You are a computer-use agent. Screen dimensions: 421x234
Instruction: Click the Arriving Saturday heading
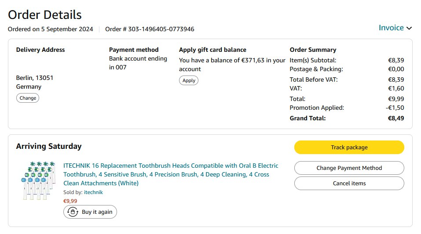[49, 146]
